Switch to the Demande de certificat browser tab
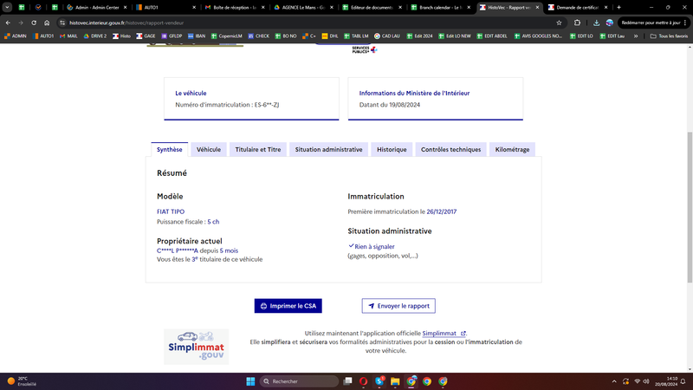 [x=578, y=7]
